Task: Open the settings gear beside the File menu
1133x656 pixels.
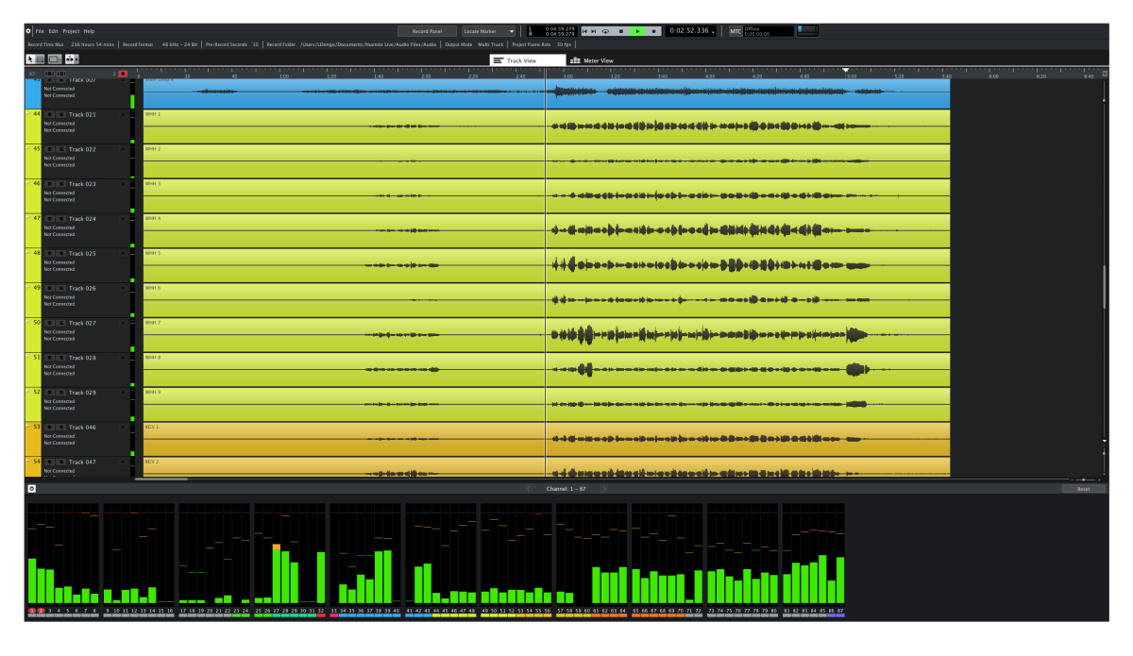Action: [28, 31]
